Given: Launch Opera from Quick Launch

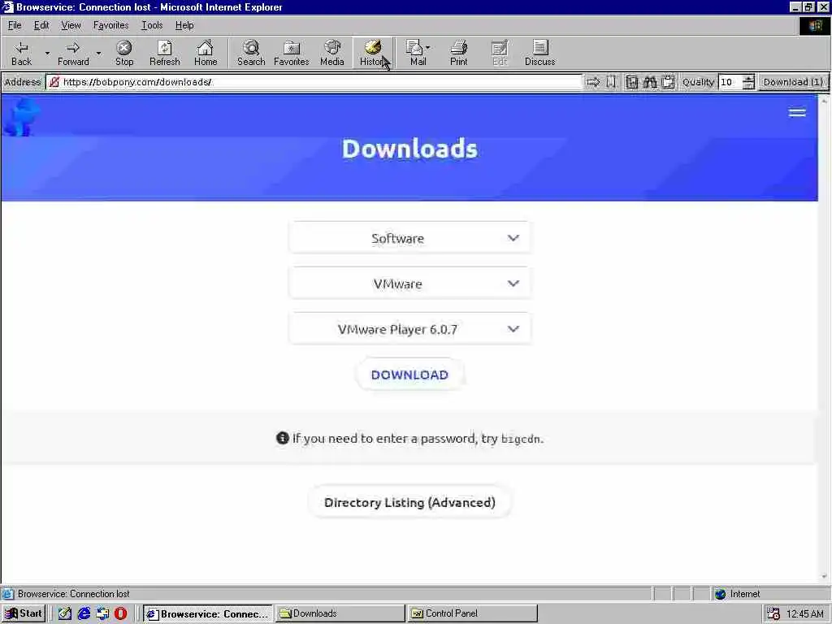Looking at the screenshot, I should click(121, 613).
